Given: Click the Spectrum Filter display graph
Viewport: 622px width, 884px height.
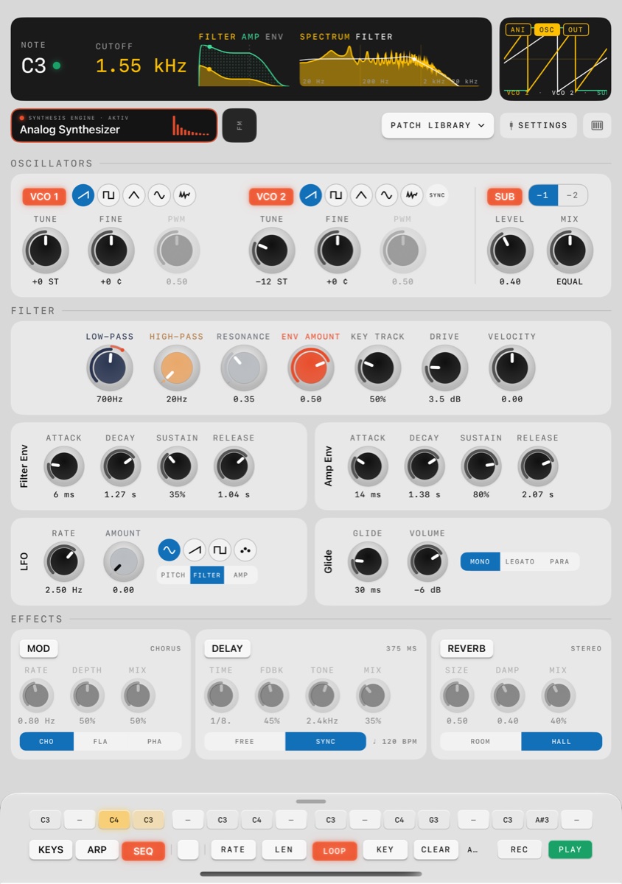Looking at the screenshot, I should [389, 65].
